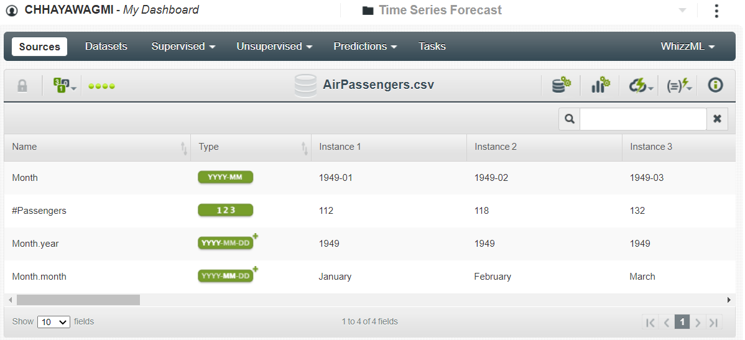Open the source configuration icon menu

(65, 86)
